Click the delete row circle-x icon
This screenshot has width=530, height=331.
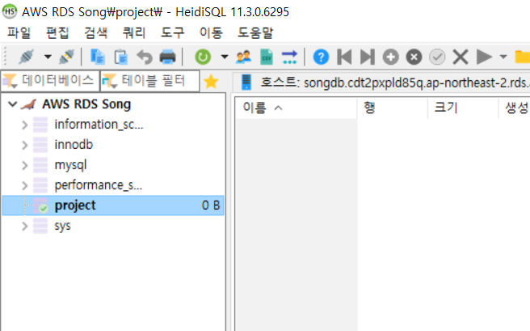[x=414, y=57]
